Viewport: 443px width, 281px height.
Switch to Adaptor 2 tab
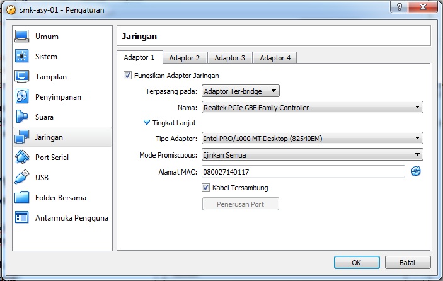[185, 58]
